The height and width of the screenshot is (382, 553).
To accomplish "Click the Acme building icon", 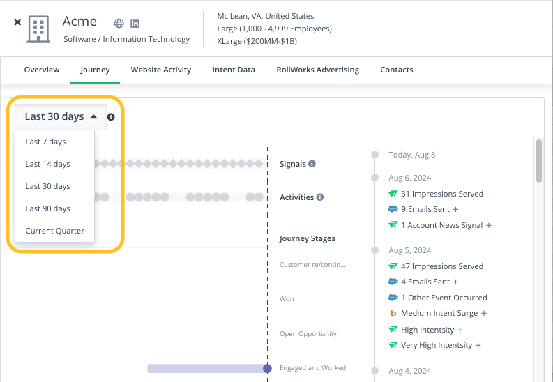I will point(38,29).
